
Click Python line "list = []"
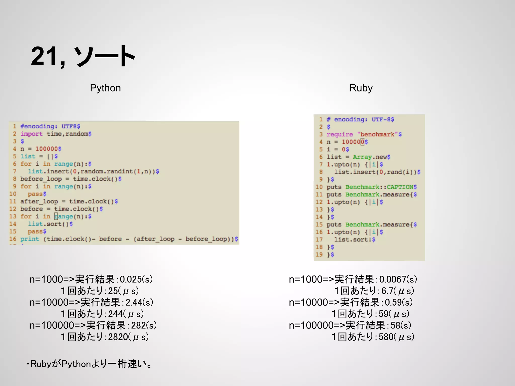click(x=39, y=156)
